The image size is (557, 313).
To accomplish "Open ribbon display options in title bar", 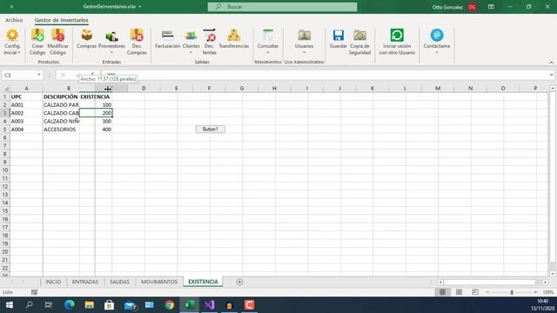I will [x=491, y=7].
